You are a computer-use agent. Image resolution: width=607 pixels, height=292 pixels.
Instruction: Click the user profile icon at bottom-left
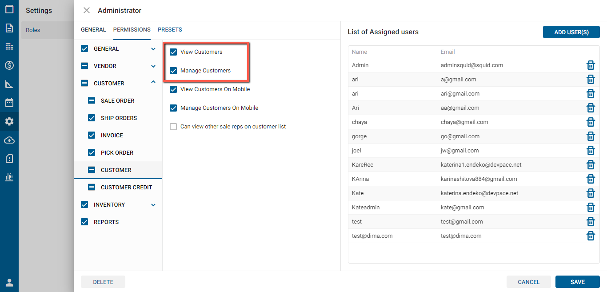[x=9, y=283]
